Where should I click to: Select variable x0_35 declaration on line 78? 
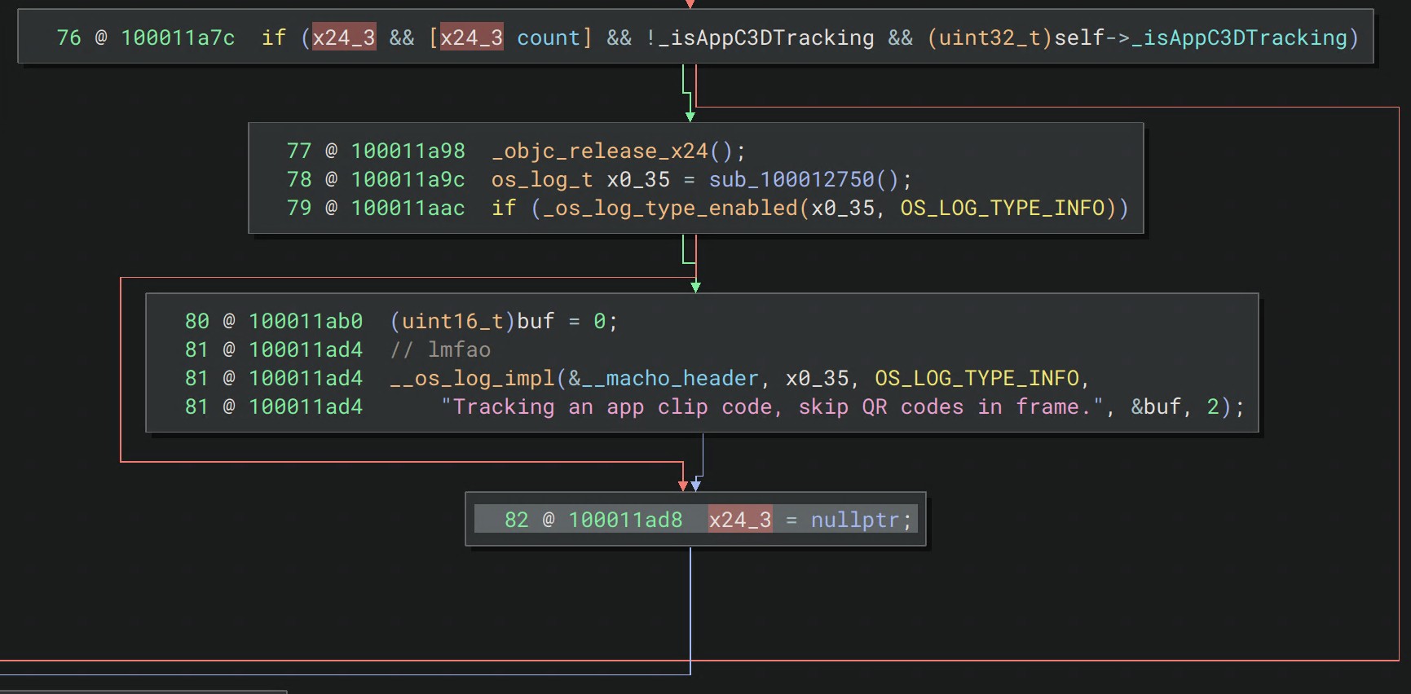click(638, 179)
